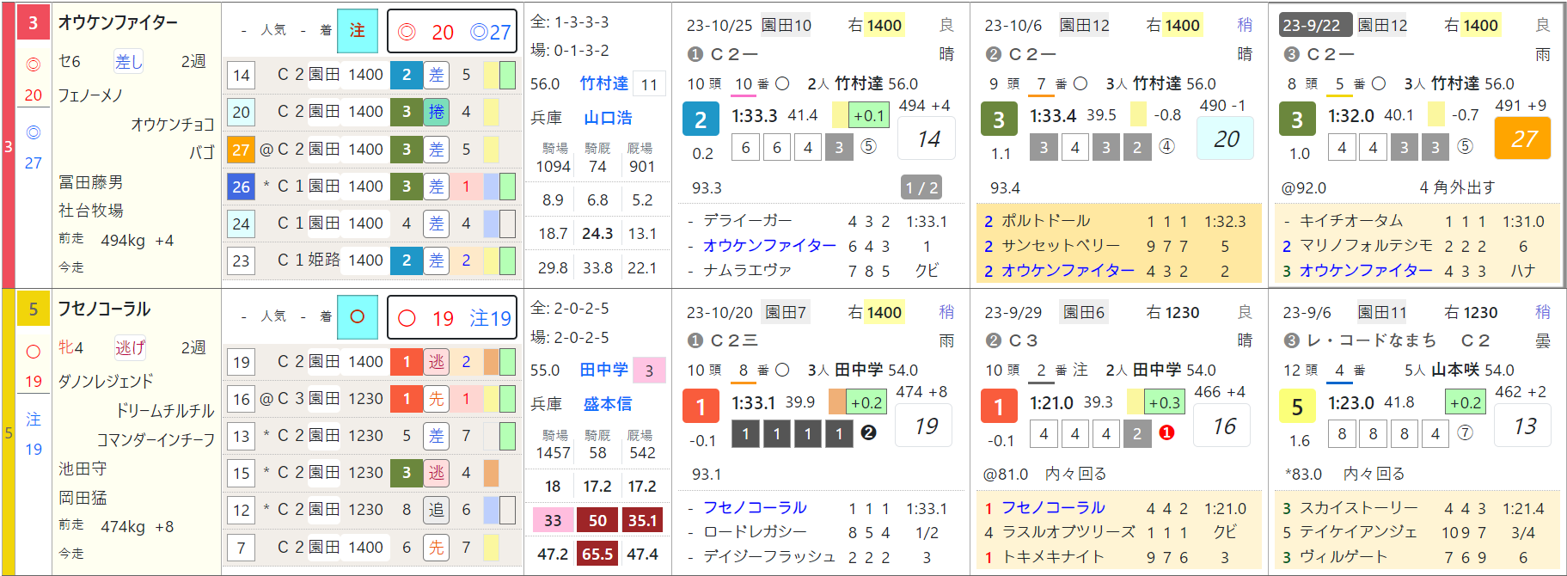Open フセノコーラル link in the 23-9/29 results
This screenshot has width=1567, height=576.
point(1053,508)
